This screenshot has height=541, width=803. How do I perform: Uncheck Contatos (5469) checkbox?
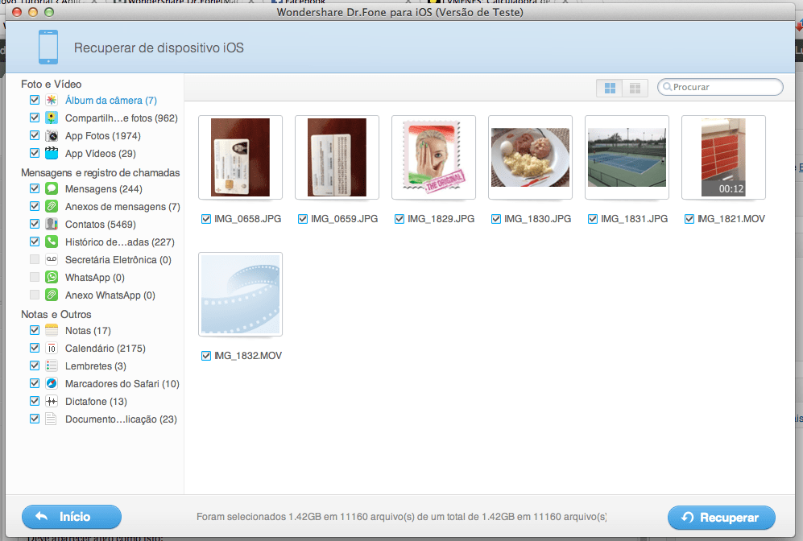pyautogui.click(x=35, y=224)
